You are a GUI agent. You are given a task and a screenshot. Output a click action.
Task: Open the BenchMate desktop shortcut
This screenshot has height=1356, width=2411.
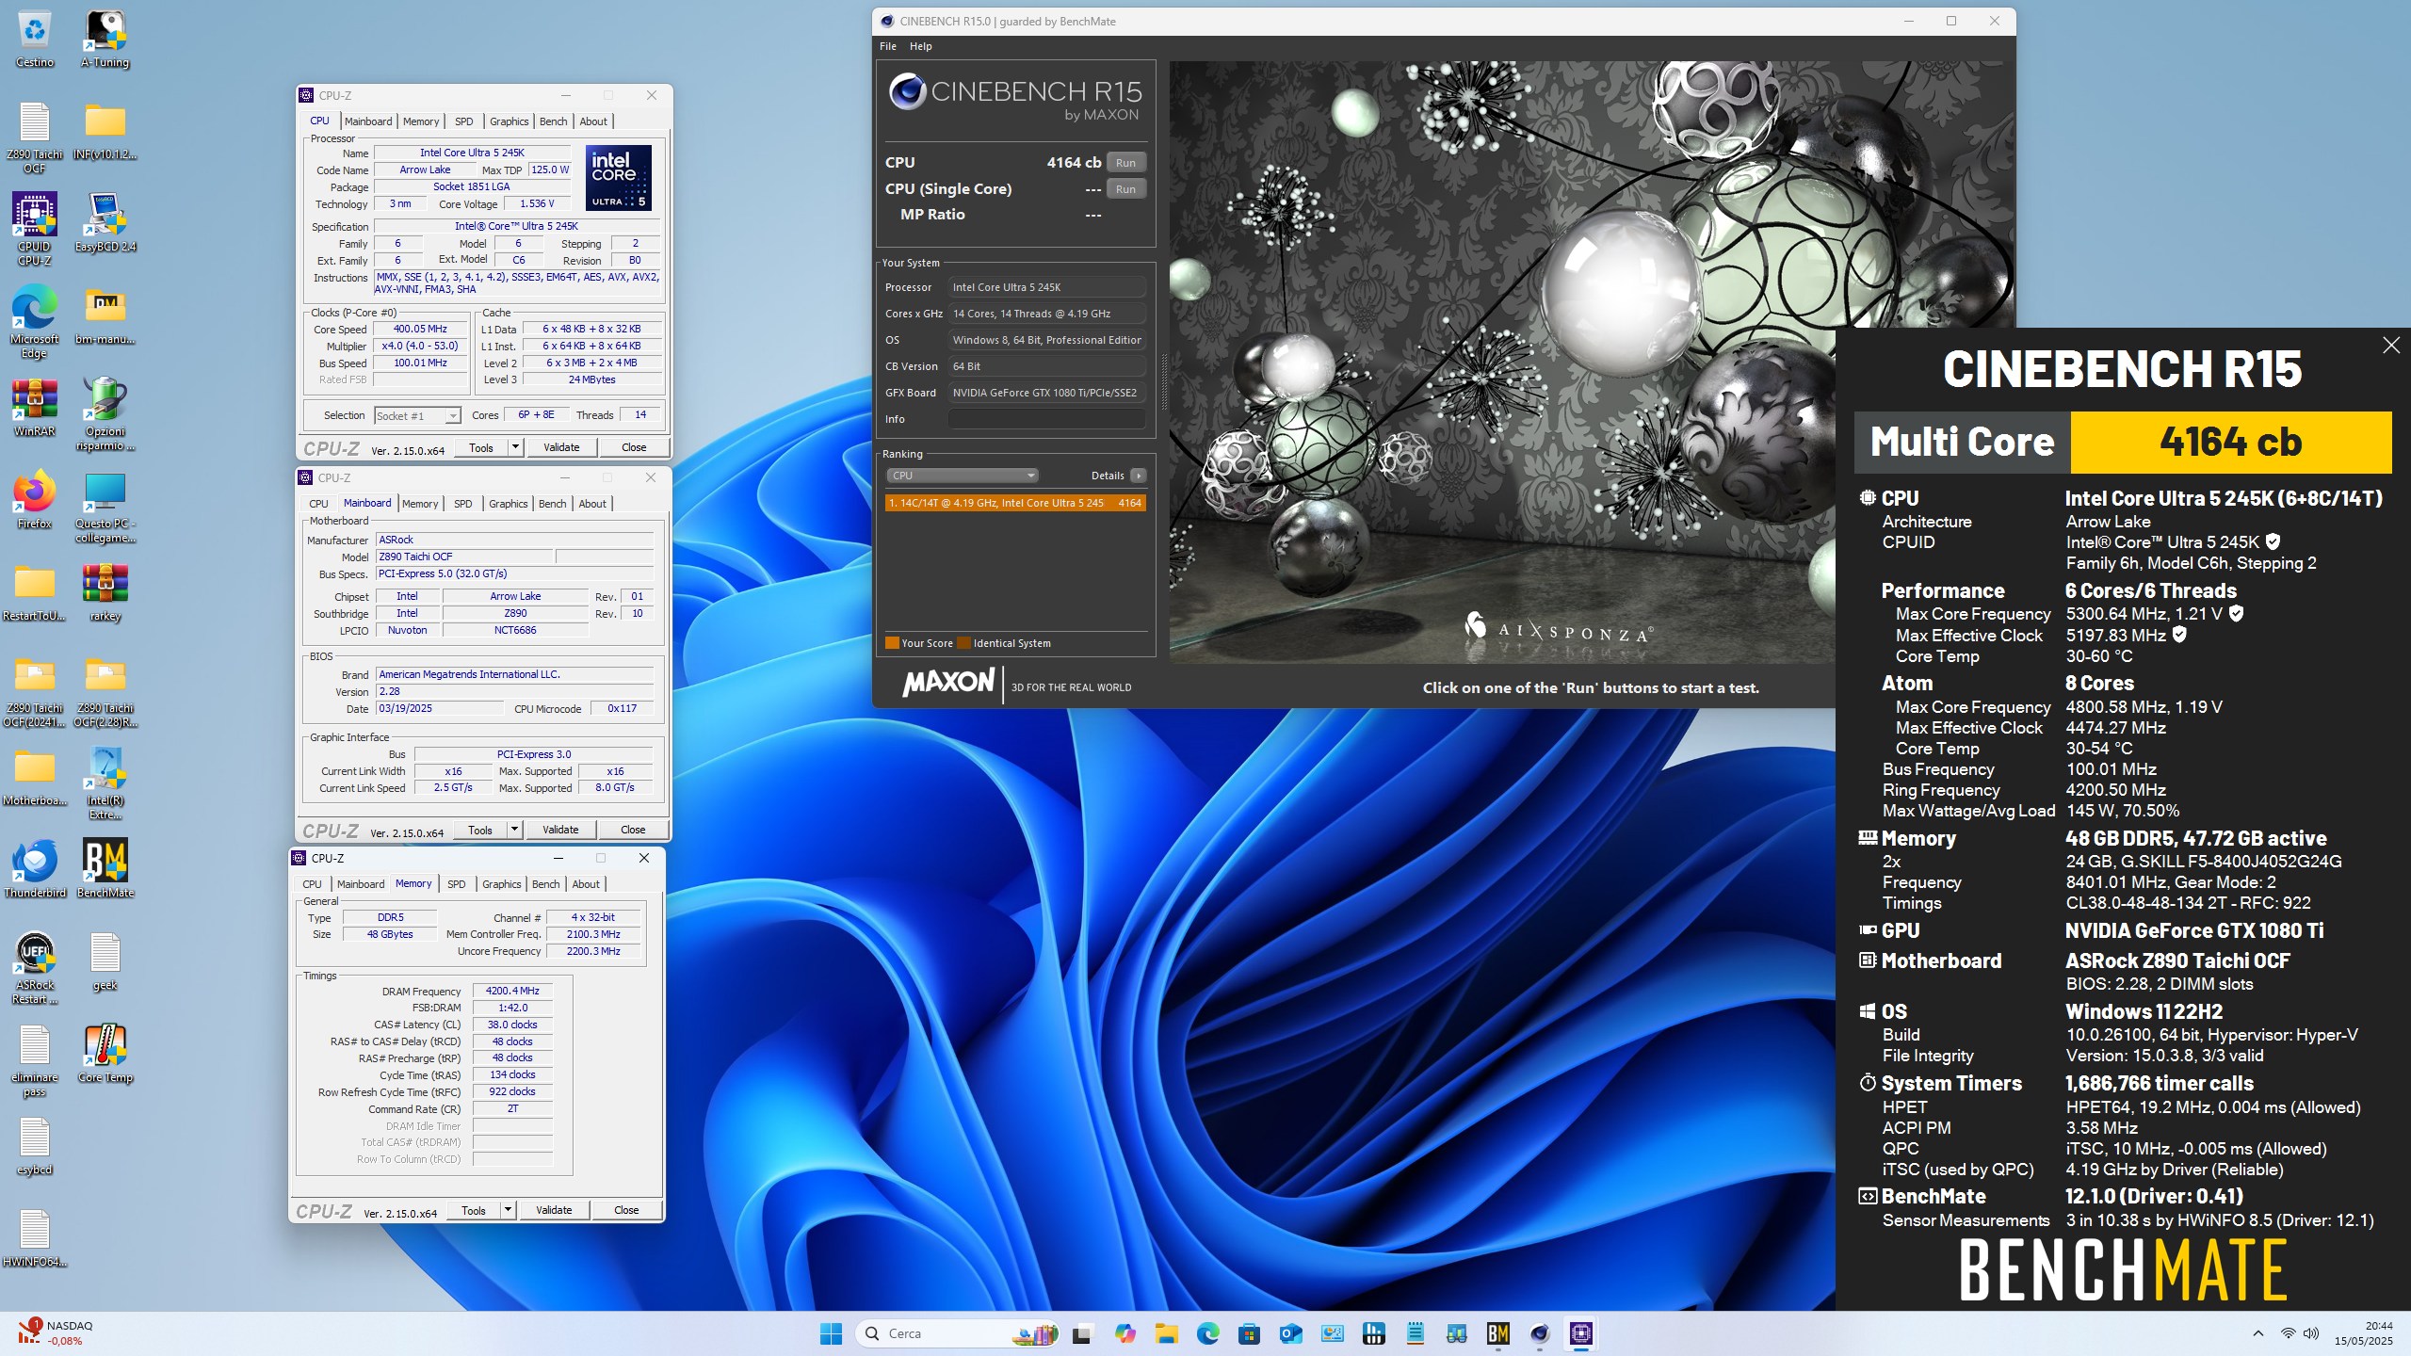(x=105, y=869)
